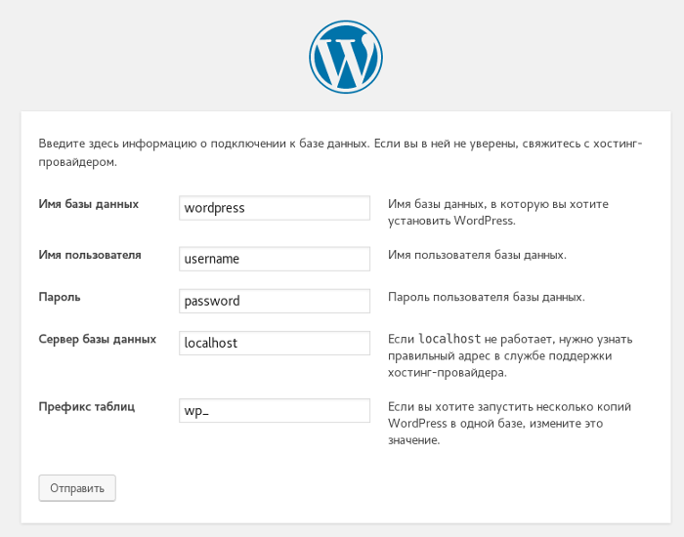Click help text about running several WordPress copies
This screenshot has width=684, height=537.
510,423
